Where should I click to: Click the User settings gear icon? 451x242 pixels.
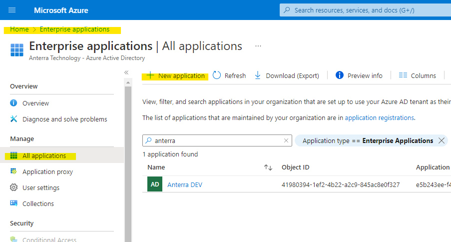tap(13, 187)
